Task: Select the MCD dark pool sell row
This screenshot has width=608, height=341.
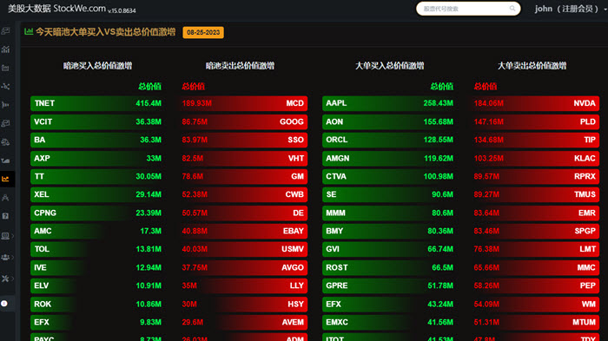Action: coord(243,103)
